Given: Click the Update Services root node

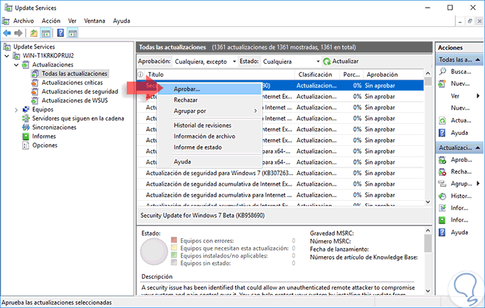Looking at the screenshot, I should (x=34, y=46).
